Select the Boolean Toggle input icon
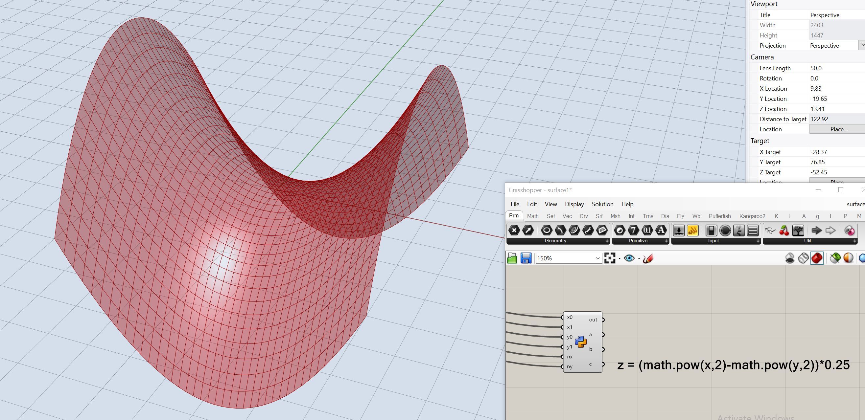This screenshot has width=865, height=420. click(x=711, y=231)
